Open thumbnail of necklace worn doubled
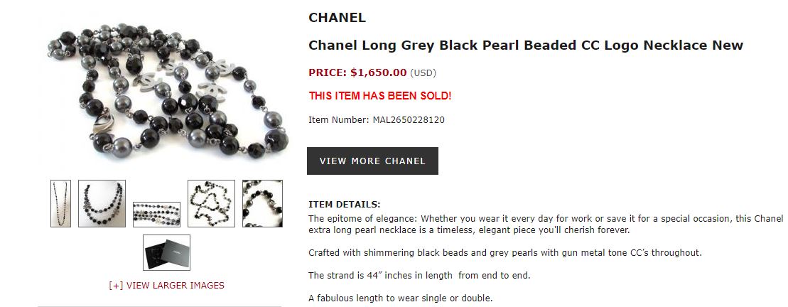788x307 pixels. tap(102, 203)
